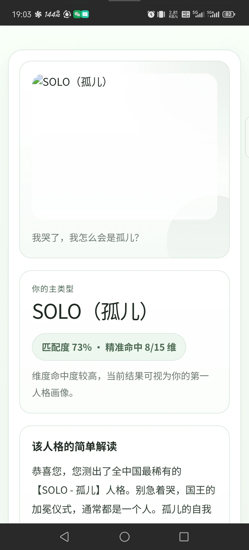
Task: Select the SOLO（孤儿）main type heading
Action: [90, 312]
